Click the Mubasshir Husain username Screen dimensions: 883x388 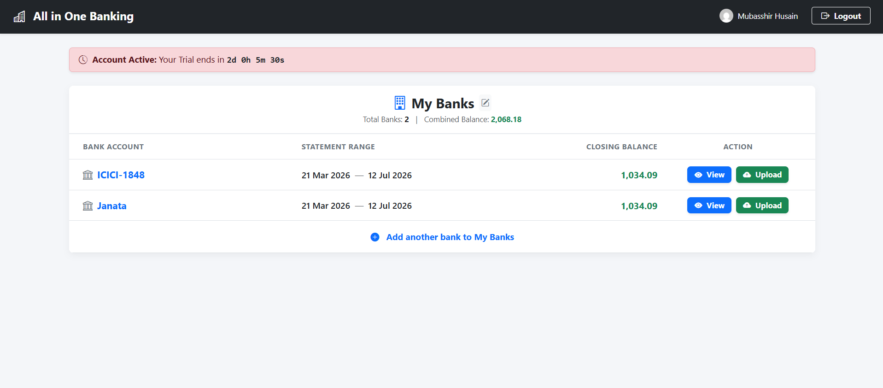tap(767, 16)
